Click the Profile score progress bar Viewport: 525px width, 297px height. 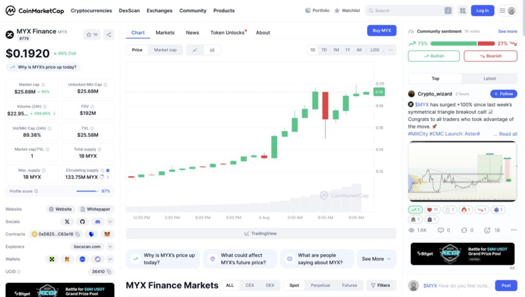[87, 191]
